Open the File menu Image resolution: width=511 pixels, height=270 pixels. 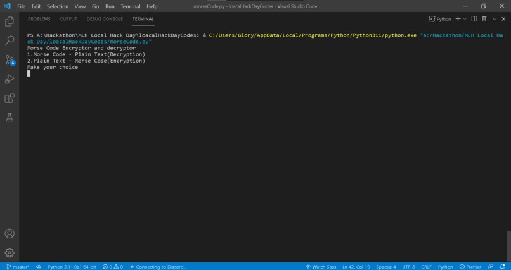pyautogui.click(x=21, y=6)
